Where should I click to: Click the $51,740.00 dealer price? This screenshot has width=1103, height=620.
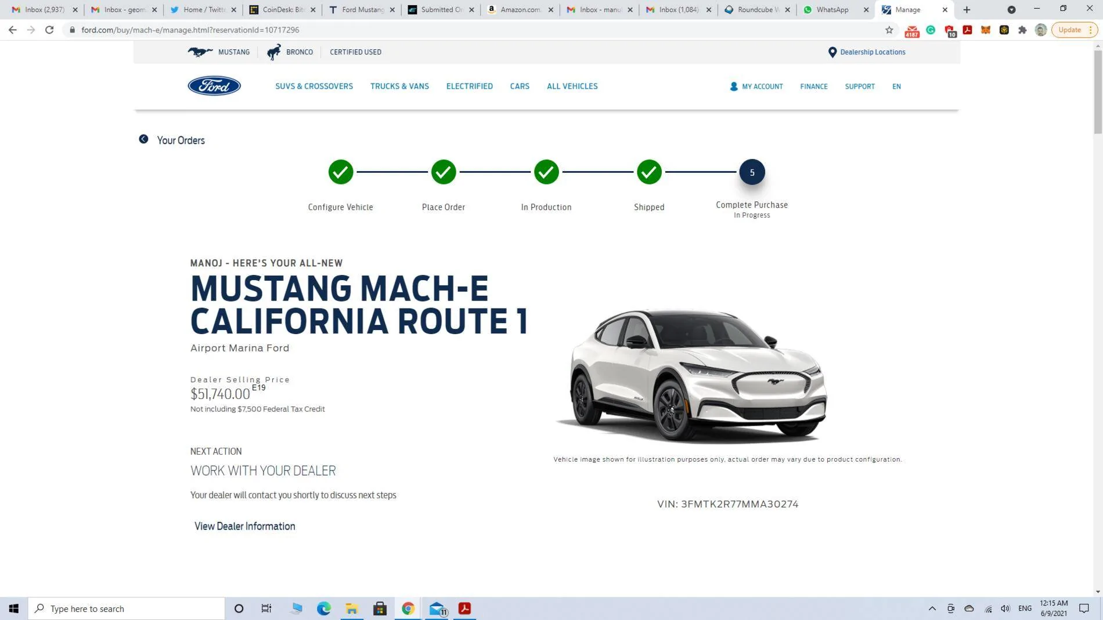220,394
